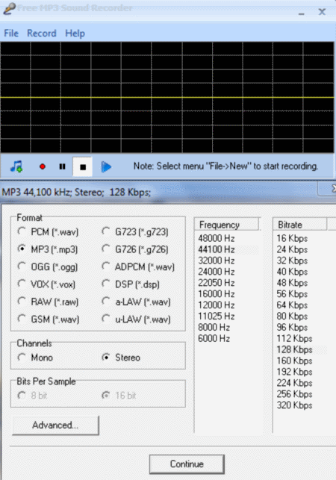Click the Frequency column header
Viewport: 336px width, 480px height.
pos(227,225)
